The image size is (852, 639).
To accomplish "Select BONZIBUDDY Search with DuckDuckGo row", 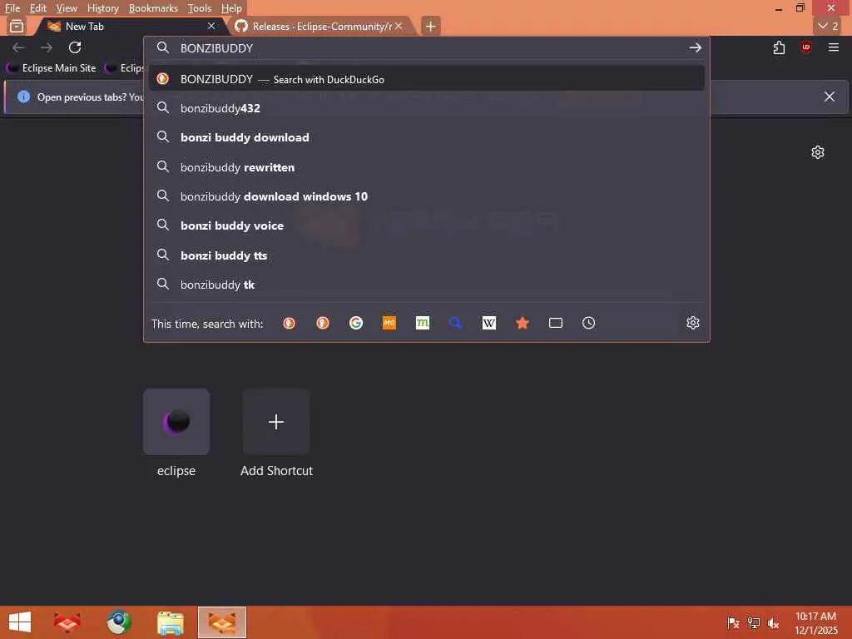I will pyautogui.click(x=427, y=79).
